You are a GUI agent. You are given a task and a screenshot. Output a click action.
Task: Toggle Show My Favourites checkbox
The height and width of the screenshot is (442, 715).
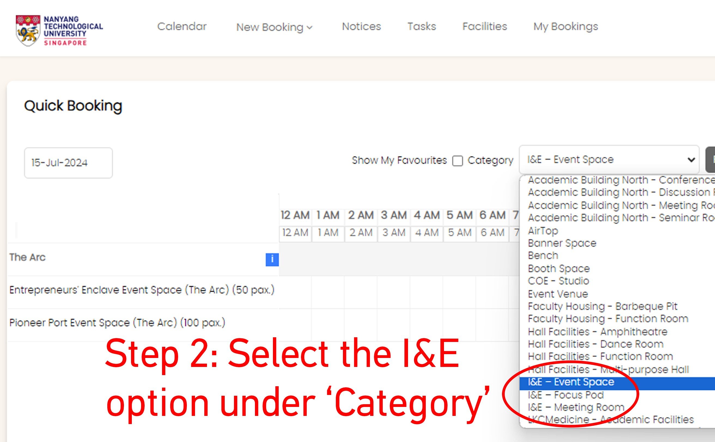457,161
